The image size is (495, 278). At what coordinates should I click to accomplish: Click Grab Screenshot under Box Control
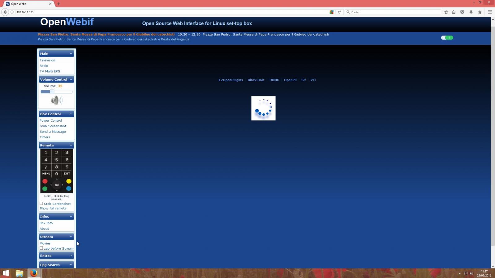(53, 126)
